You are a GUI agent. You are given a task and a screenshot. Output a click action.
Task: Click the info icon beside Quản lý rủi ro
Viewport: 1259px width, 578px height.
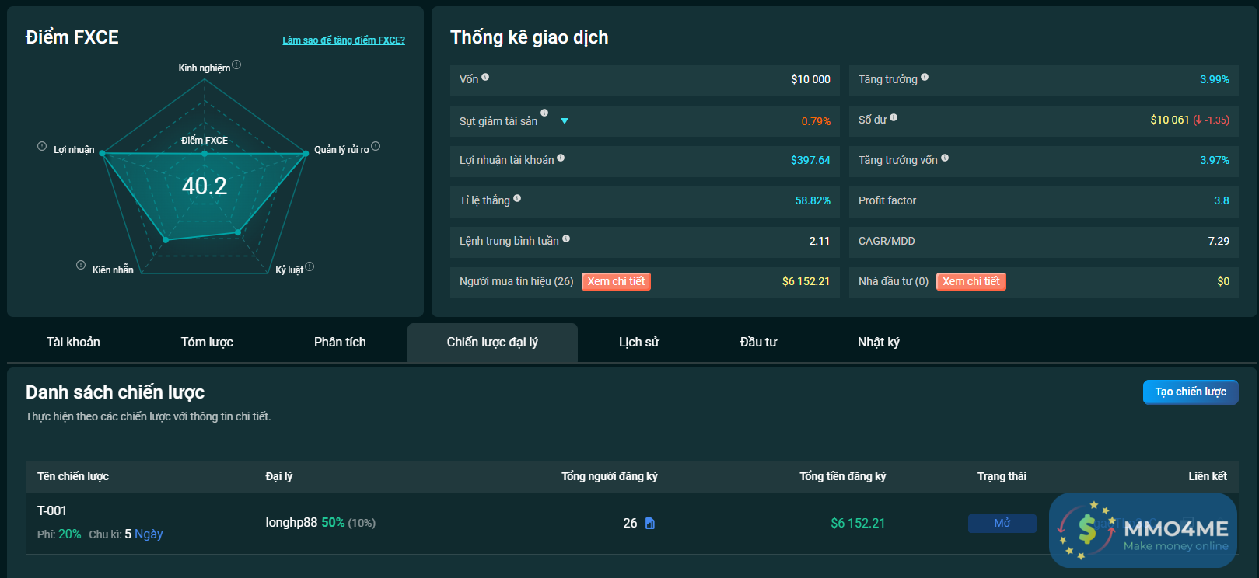click(x=376, y=146)
